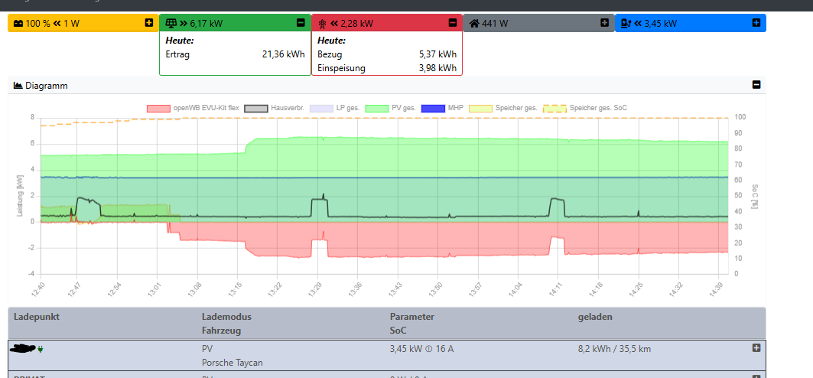Toggle Hausverbr. series visibility in legend
The width and height of the screenshot is (813, 378).
[275, 108]
